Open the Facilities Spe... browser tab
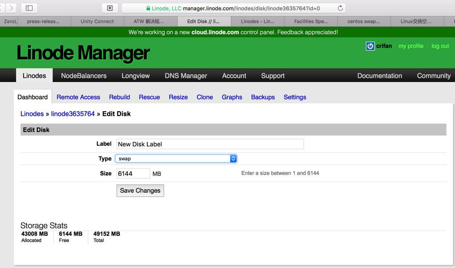The image size is (455, 268). tap(311, 21)
